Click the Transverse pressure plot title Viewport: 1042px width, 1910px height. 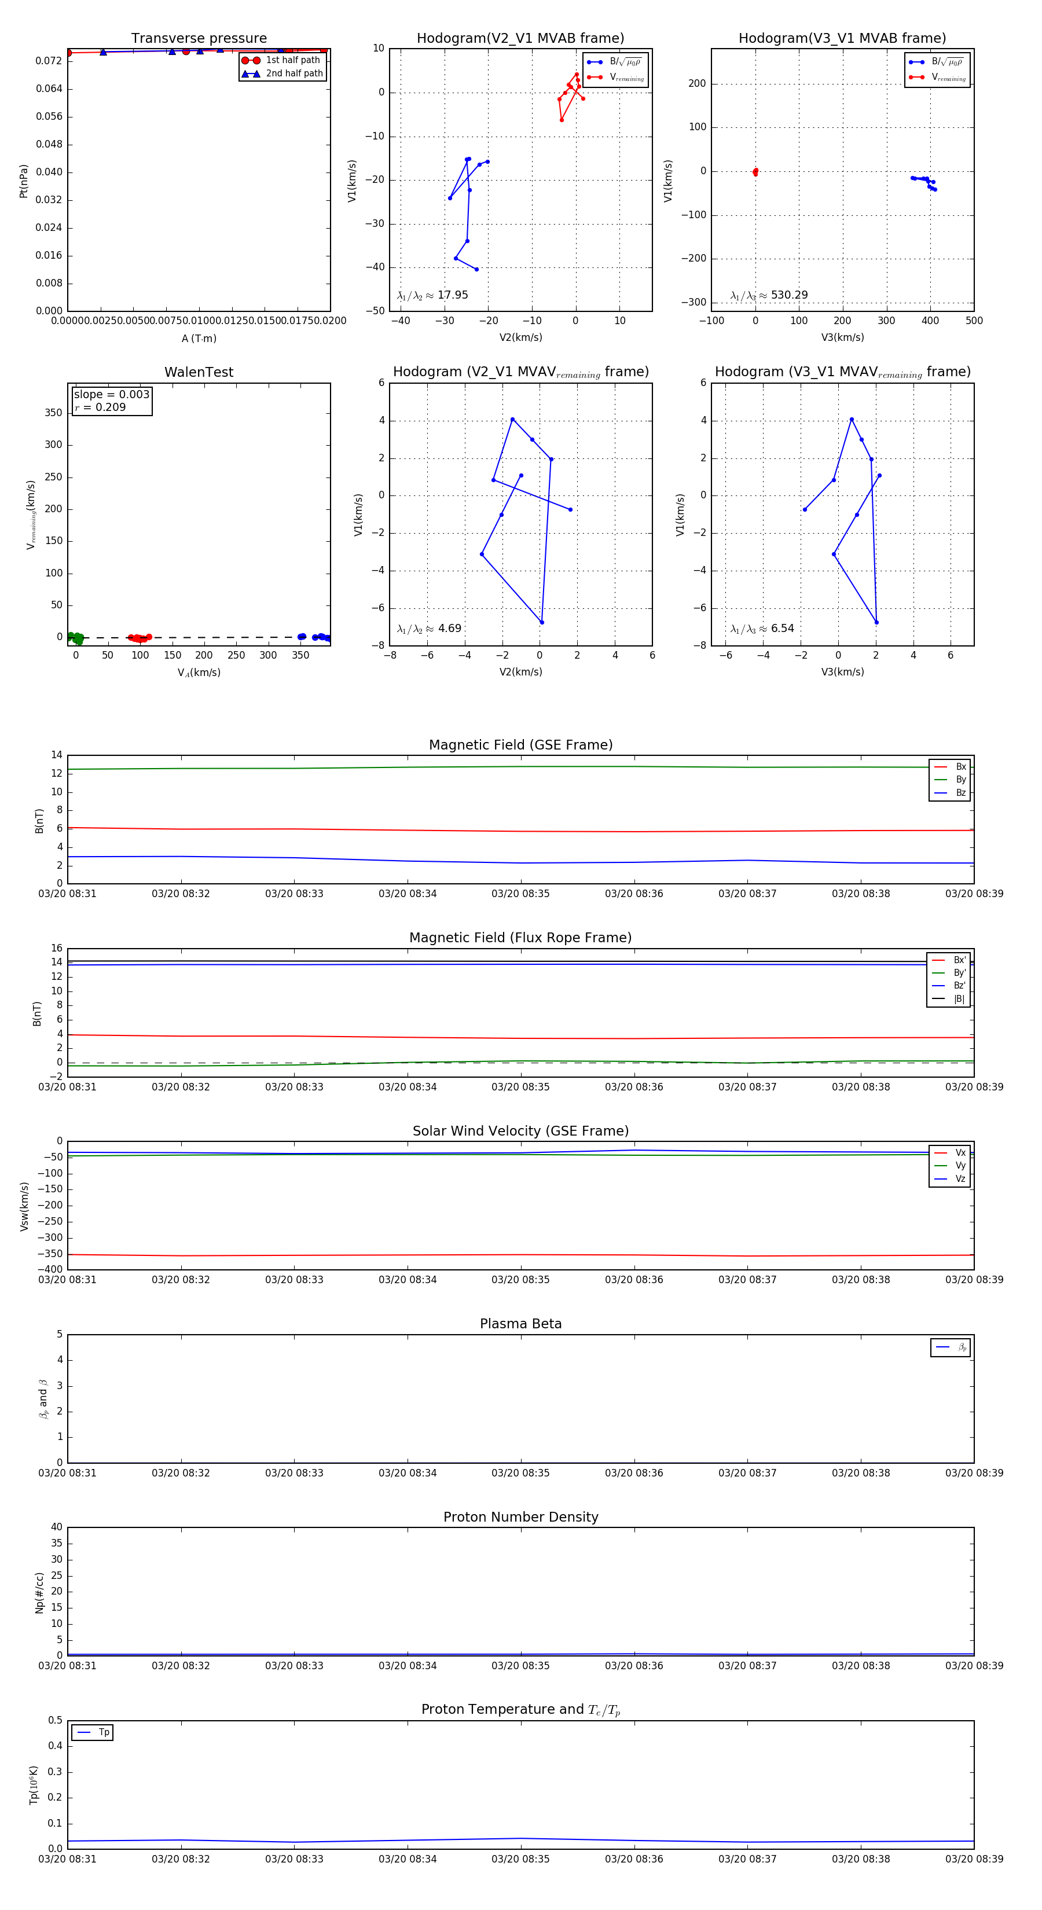(199, 39)
